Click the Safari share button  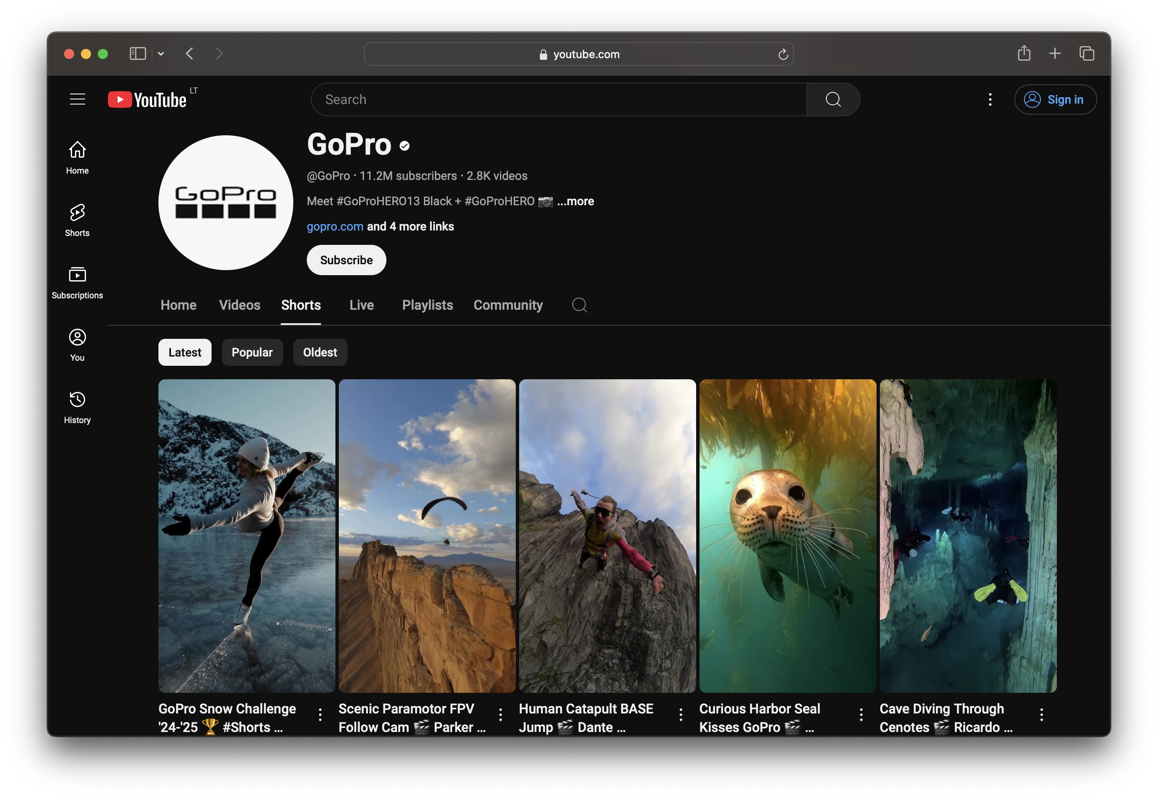click(1024, 53)
